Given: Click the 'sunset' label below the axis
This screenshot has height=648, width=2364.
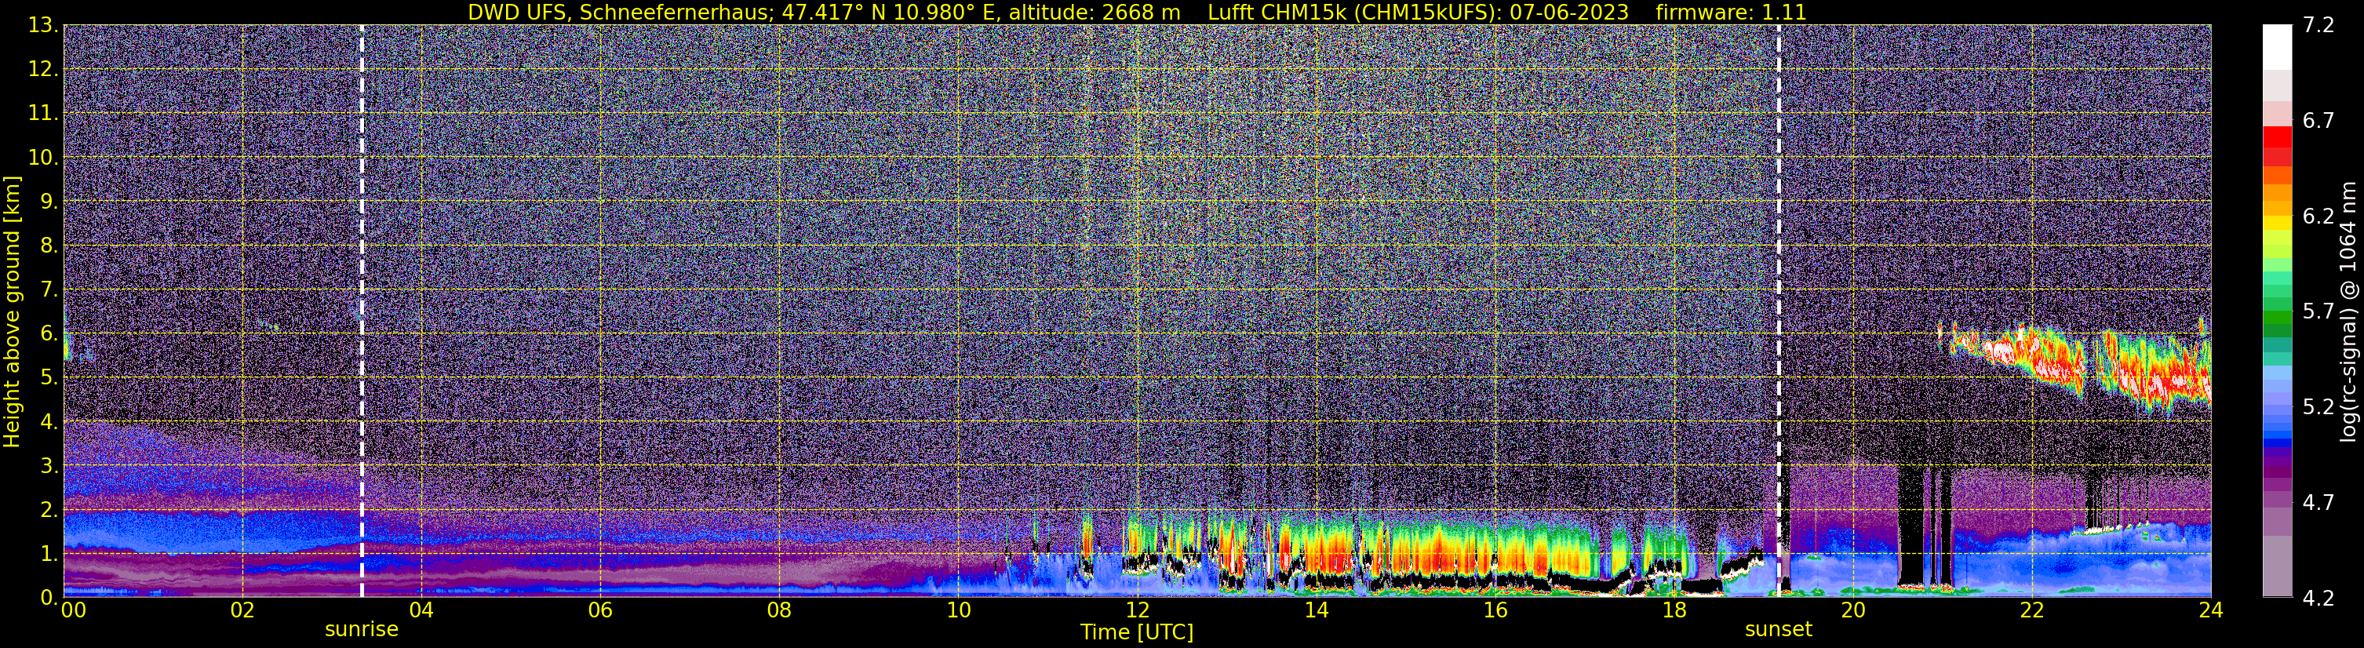Looking at the screenshot, I should [1779, 630].
